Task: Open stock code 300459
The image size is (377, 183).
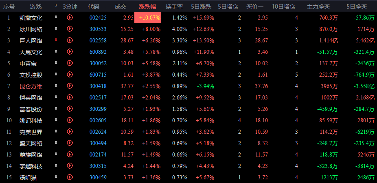Action: [98, 177]
